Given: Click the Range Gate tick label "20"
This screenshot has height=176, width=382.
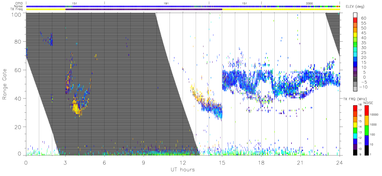Looking at the screenshot, I should [18, 127].
